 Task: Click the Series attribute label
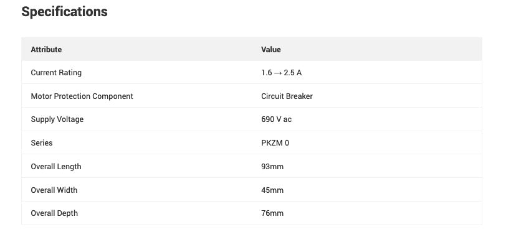pyautogui.click(x=42, y=143)
